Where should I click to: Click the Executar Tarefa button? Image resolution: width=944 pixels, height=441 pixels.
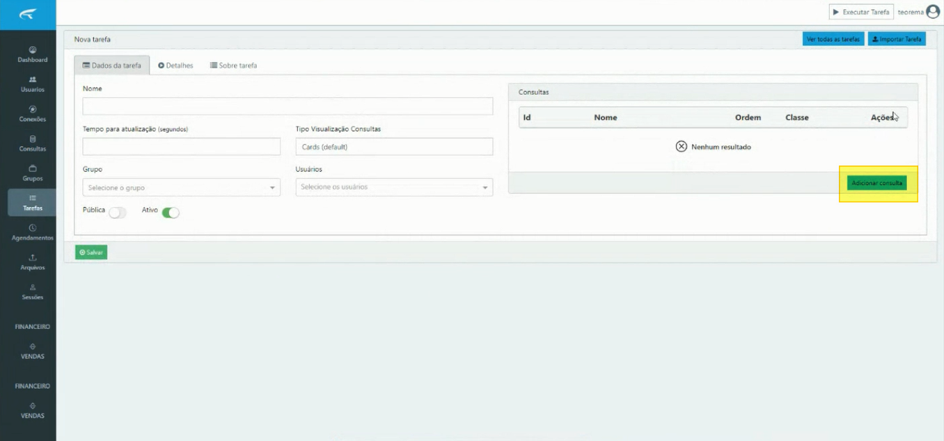pyautogui.click(x=861, y=12)
